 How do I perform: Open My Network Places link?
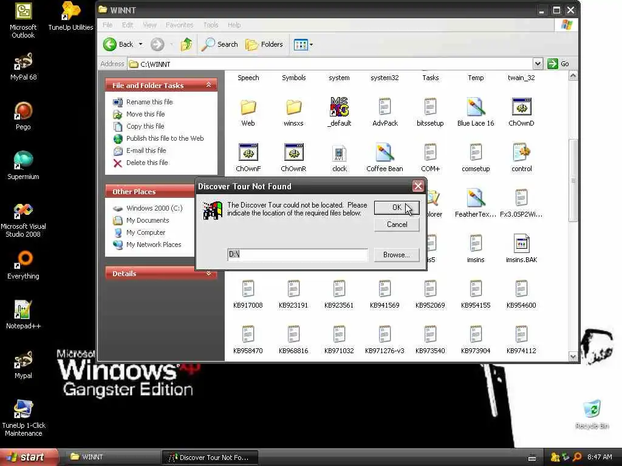pos(154,245)
